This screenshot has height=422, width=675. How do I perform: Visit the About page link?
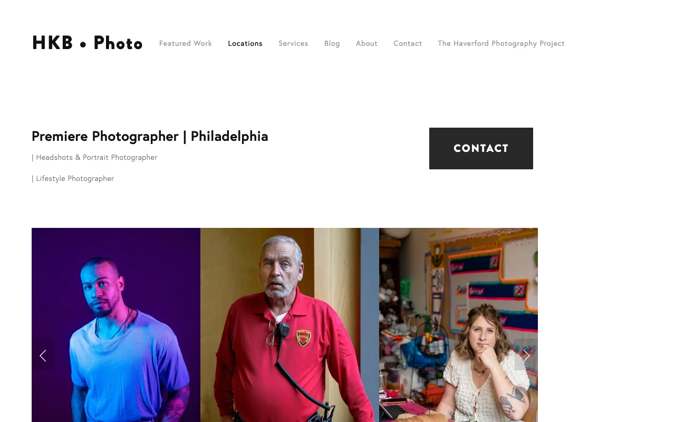coord(367,43)
